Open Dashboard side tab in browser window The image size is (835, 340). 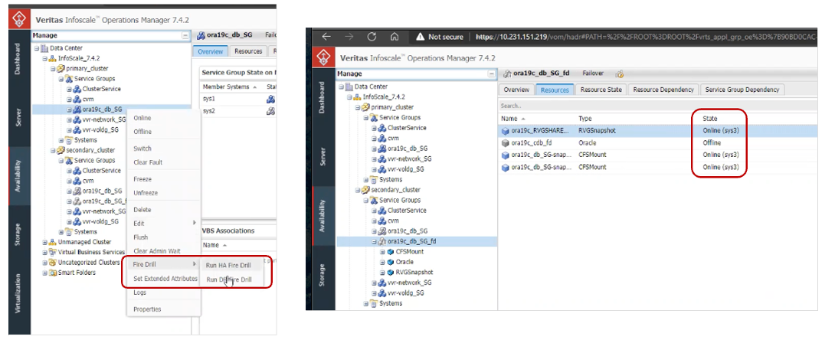[x=321, y=98]
